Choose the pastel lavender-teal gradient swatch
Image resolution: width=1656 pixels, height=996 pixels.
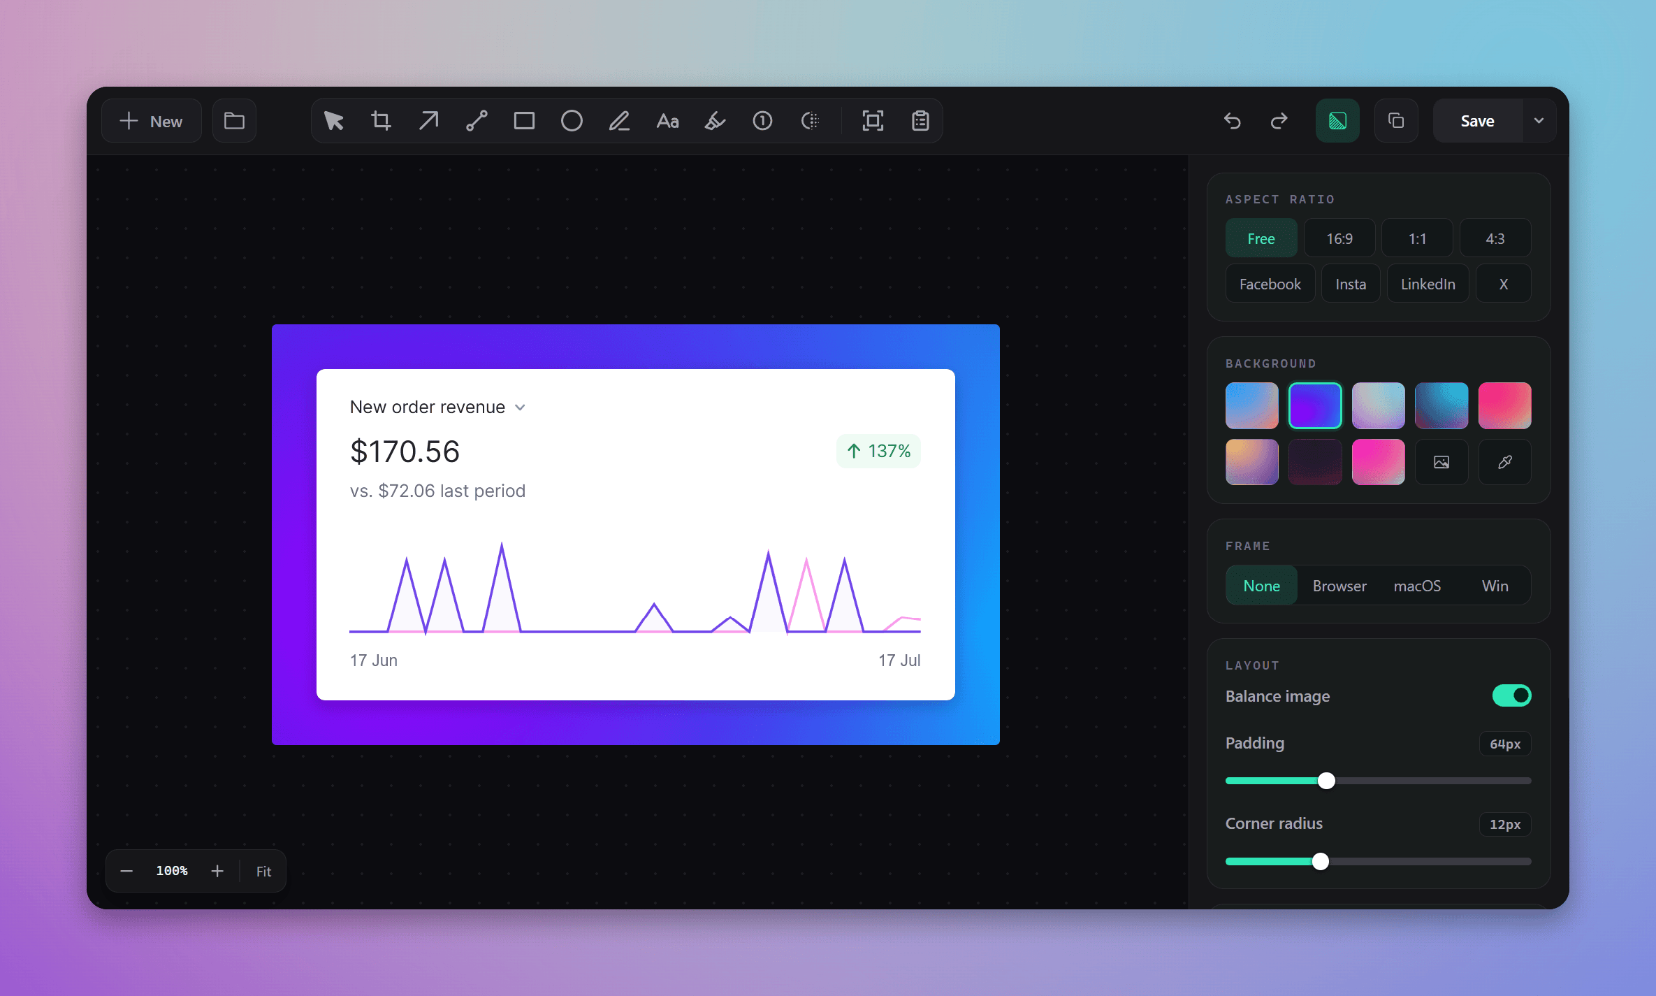point(1379,405)
